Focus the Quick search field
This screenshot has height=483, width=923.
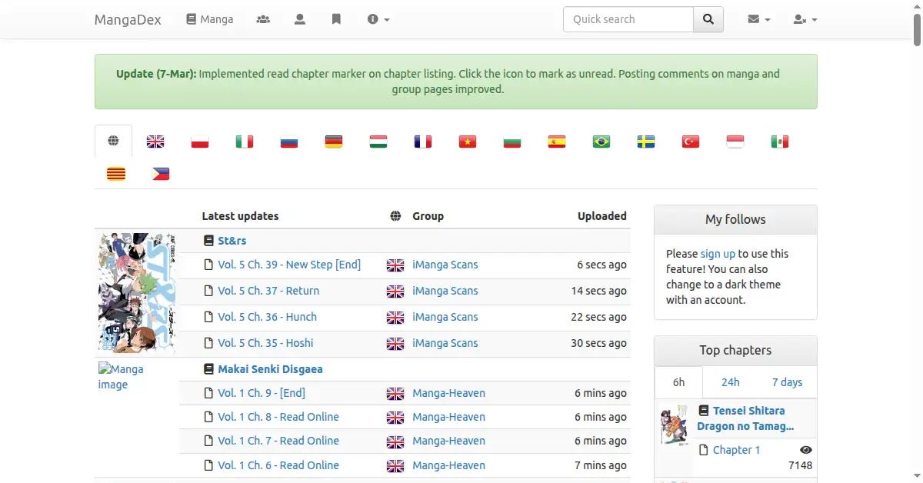click(x=628, y=19)
